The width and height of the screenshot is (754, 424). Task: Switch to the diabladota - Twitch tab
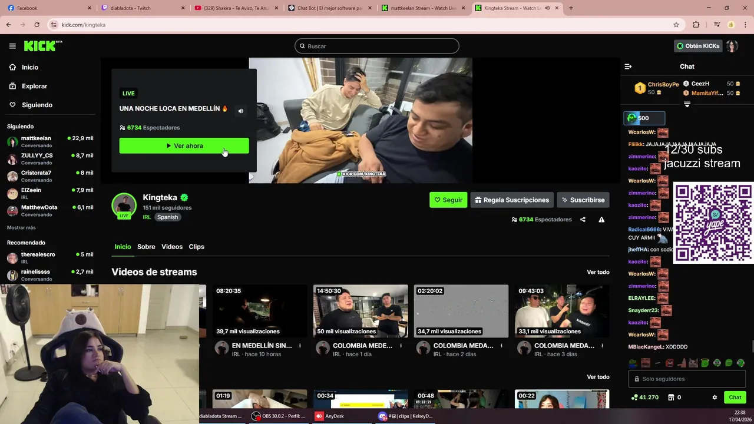point(143,8)
